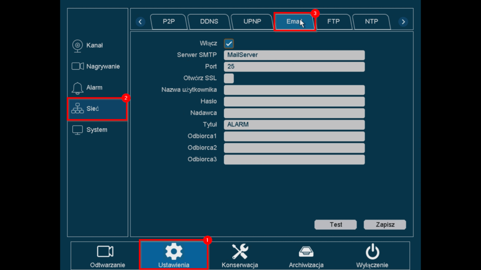This screenshot has height=270, width=481.
Task: Click the Sieć network icon
Action: (x=78, y=109)
